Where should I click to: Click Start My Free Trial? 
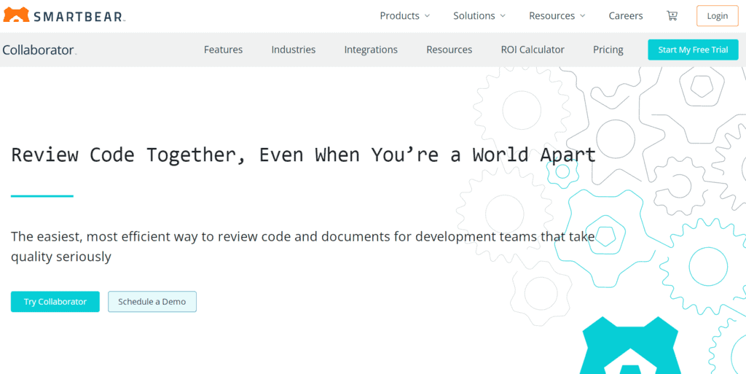(x=693, y=50)
